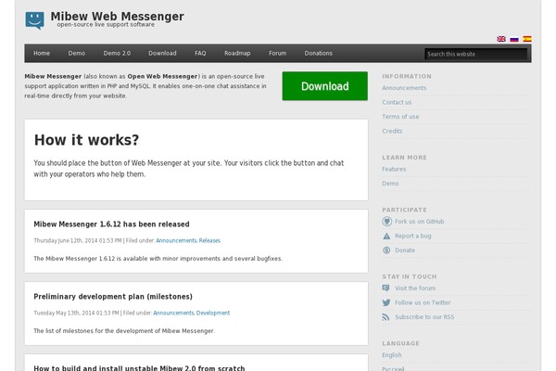Open the Development category tag

tap(213, 313)
